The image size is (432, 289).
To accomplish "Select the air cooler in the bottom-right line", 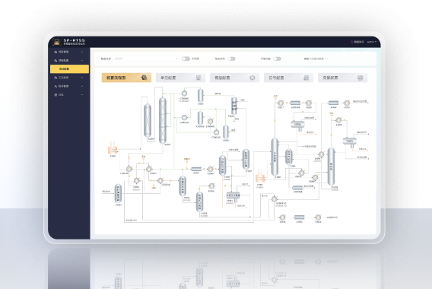I will pyautogui.click(x=299, y=218).
